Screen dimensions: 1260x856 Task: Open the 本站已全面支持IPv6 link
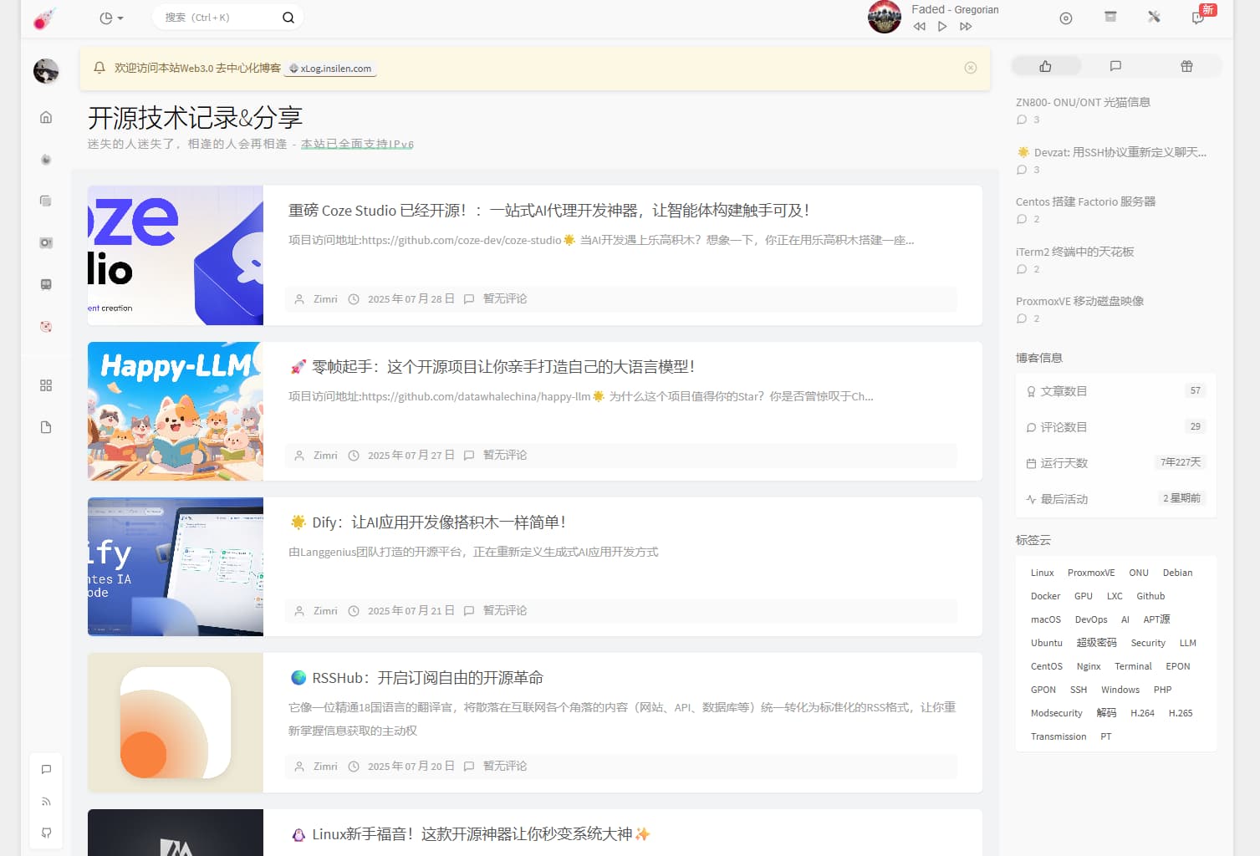coord(357,144)
